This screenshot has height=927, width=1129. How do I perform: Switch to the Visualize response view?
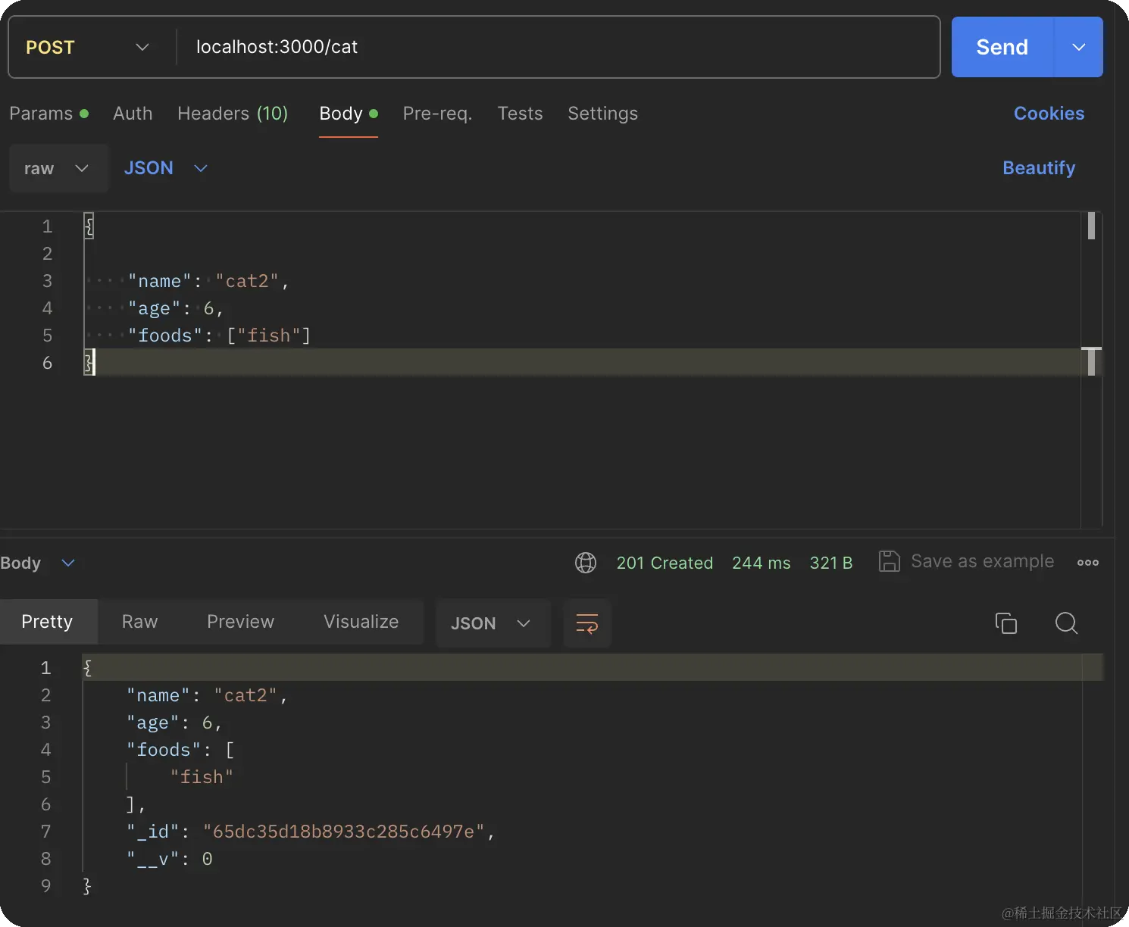coord(361,622)
